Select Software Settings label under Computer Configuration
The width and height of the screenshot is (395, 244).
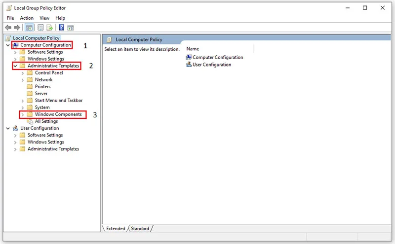[x=45, y=52]
